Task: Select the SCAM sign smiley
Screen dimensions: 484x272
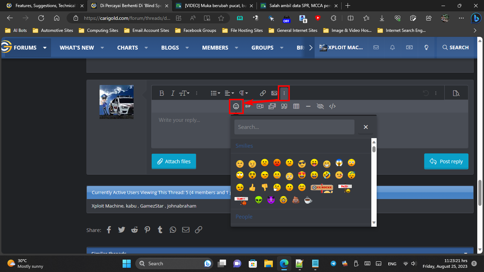Action: pos(241,201)
